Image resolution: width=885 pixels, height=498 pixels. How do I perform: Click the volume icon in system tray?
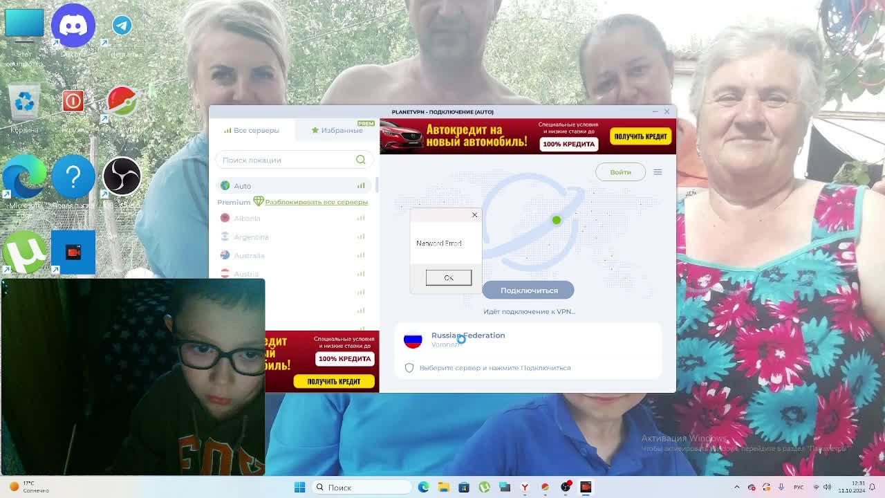(x=827, y=487)
